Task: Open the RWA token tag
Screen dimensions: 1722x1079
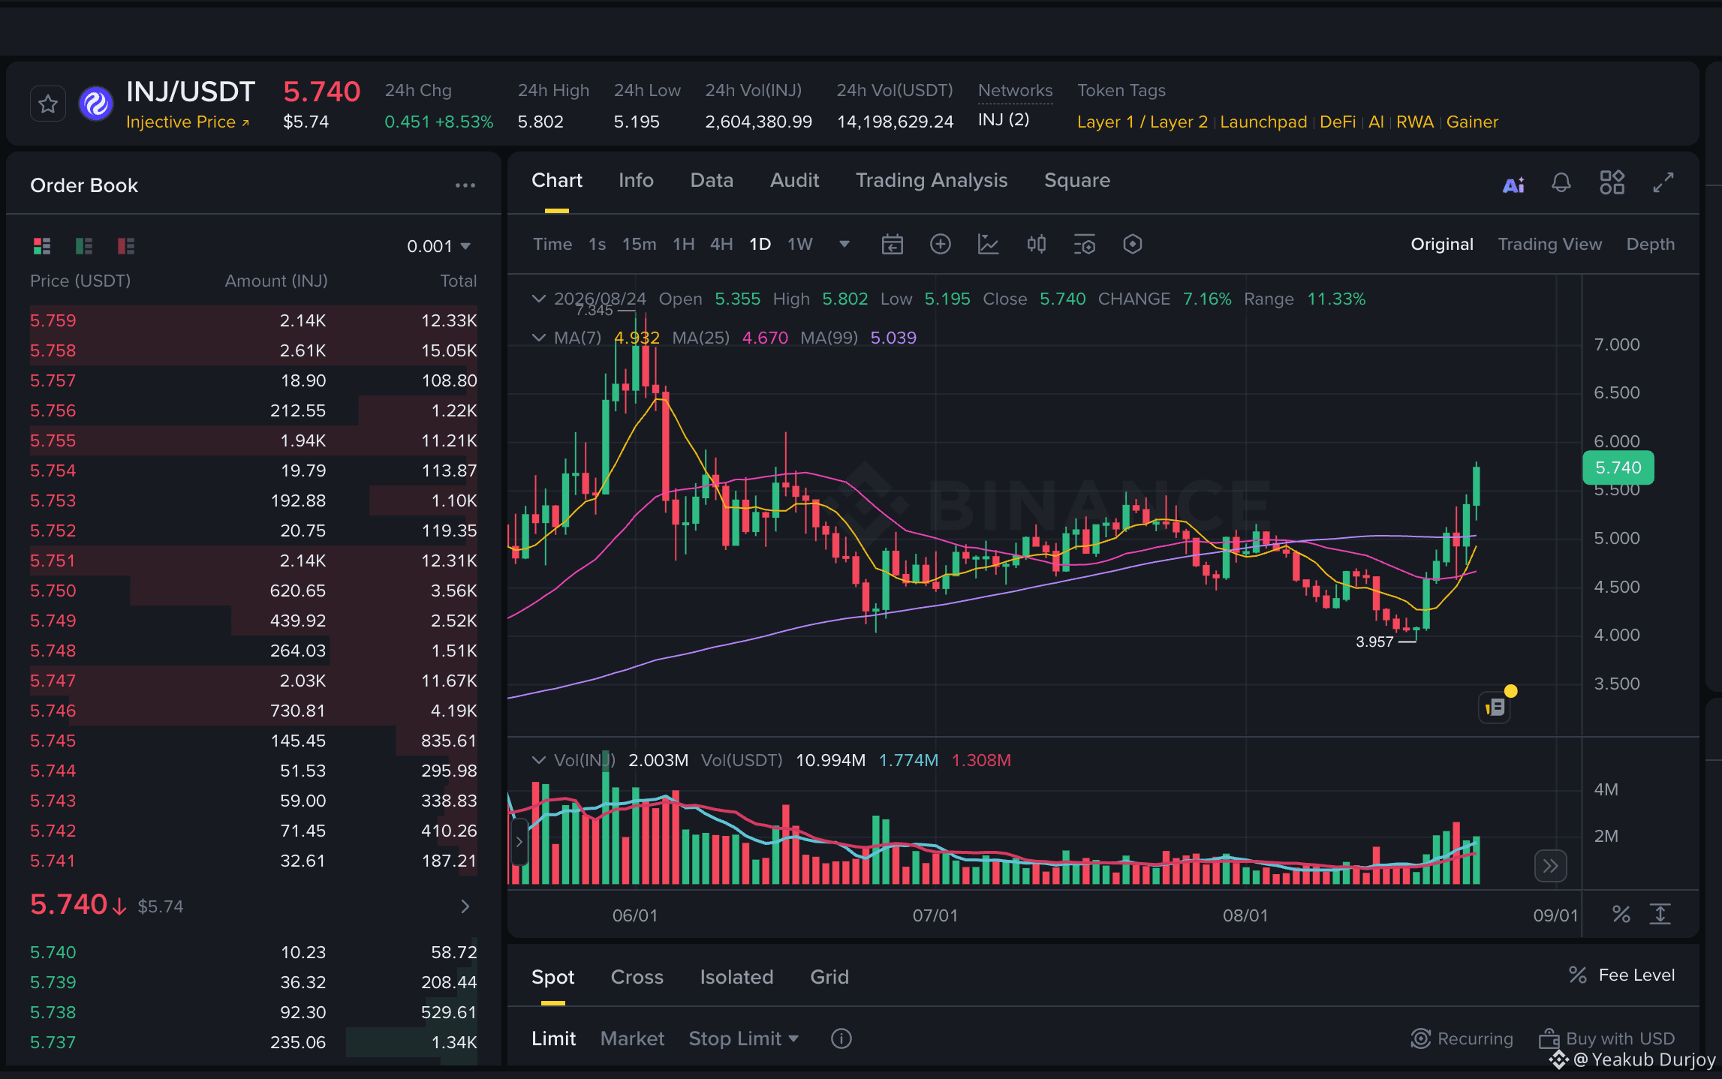Action: point(1415,122)
